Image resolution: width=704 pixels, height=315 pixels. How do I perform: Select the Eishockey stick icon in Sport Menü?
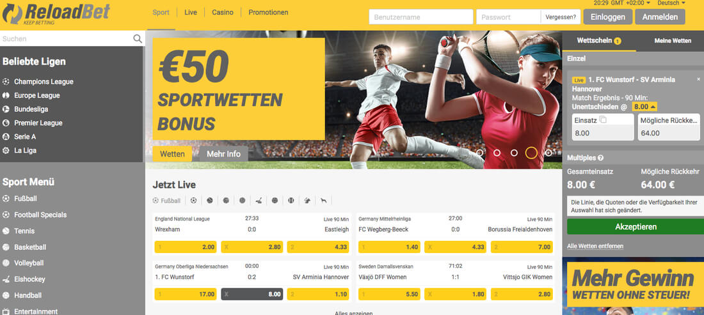[x=6, y=279]
